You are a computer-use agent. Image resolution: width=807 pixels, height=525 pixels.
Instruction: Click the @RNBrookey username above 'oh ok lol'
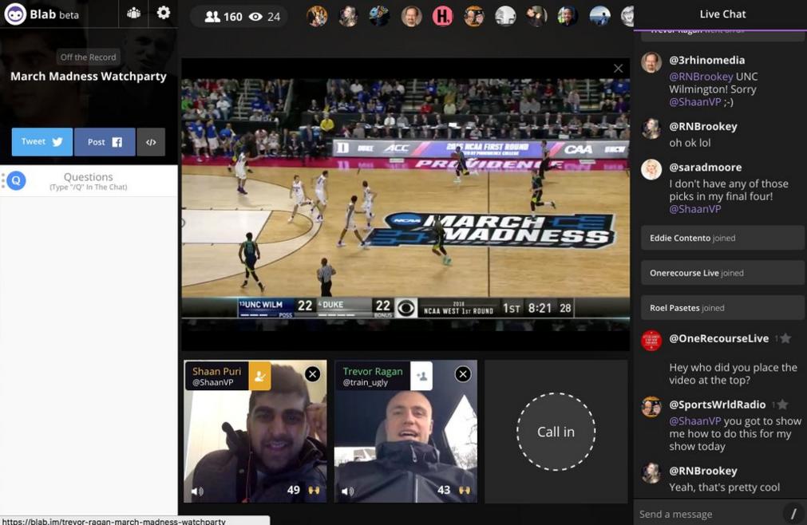pos(702,126)
